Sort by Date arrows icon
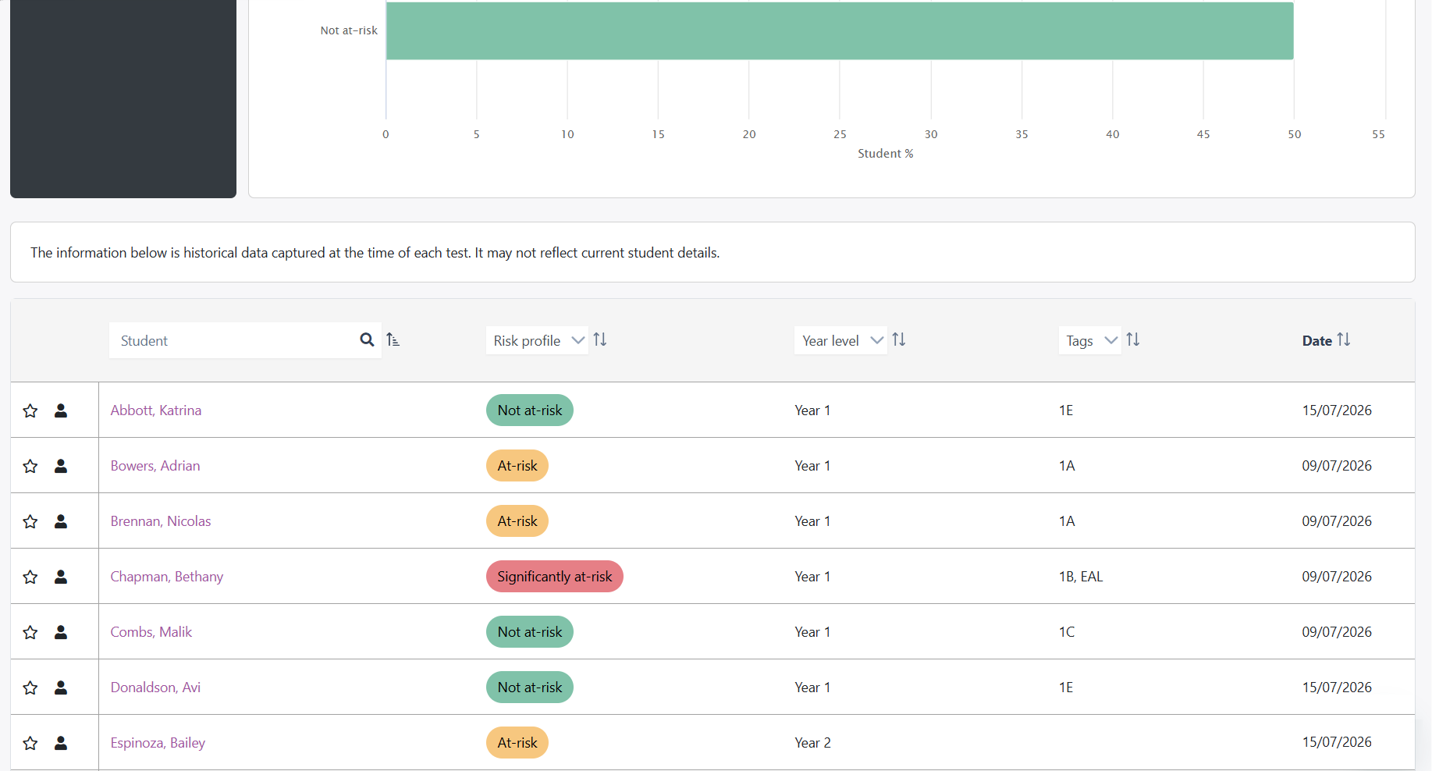The height and width of the screenshot is (771, 1432). [x=1344, y=339]
